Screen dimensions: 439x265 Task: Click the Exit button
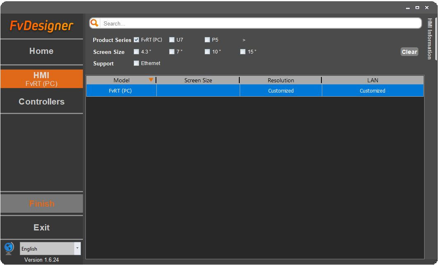pos(42,227)
